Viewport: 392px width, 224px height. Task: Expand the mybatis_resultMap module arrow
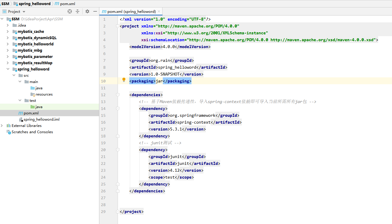click(8, 63)
